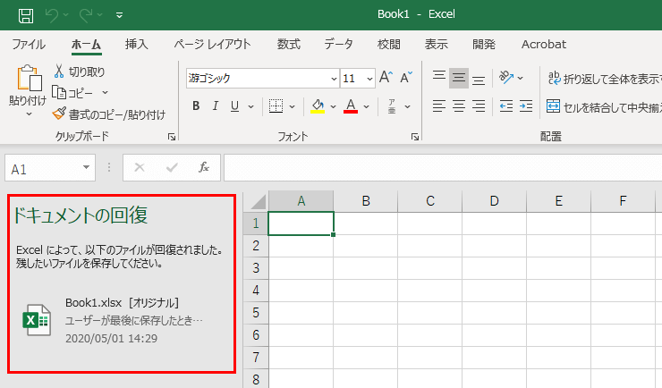Align text left icon
The height and width of the screenshot is (388, 662).
439,105
